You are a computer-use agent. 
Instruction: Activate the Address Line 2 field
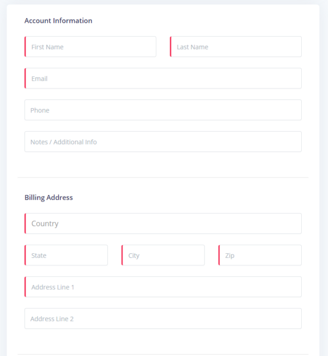coord(163,319)
